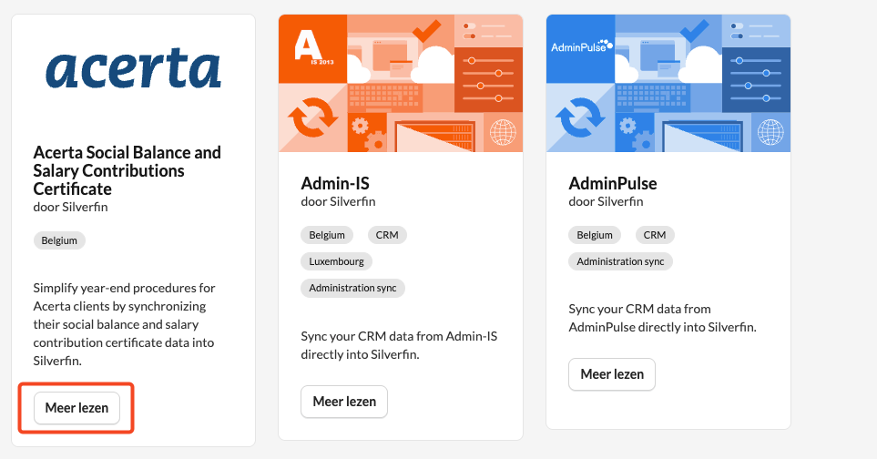Open Meer lezen for Acerta card

pos(76,408)
